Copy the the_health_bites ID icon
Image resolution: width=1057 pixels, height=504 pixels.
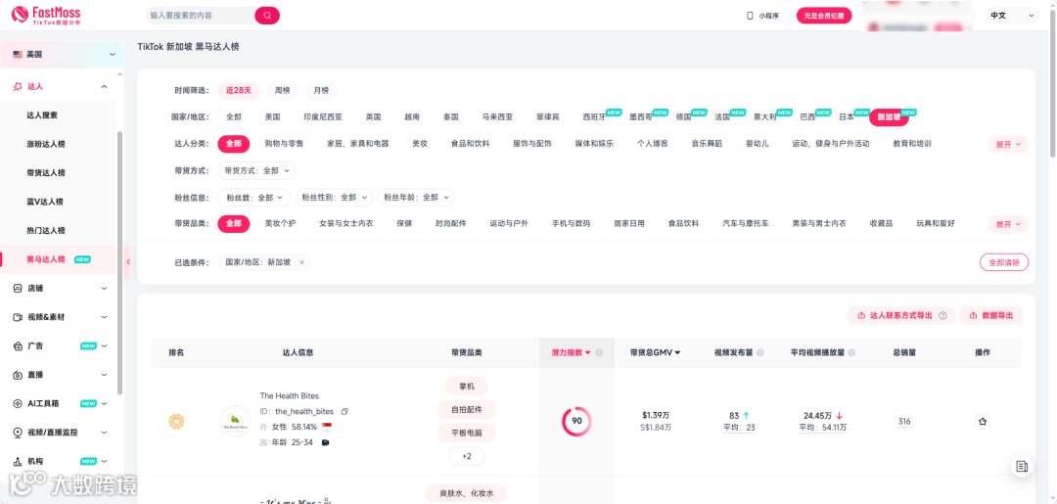[x=345, y=411]
